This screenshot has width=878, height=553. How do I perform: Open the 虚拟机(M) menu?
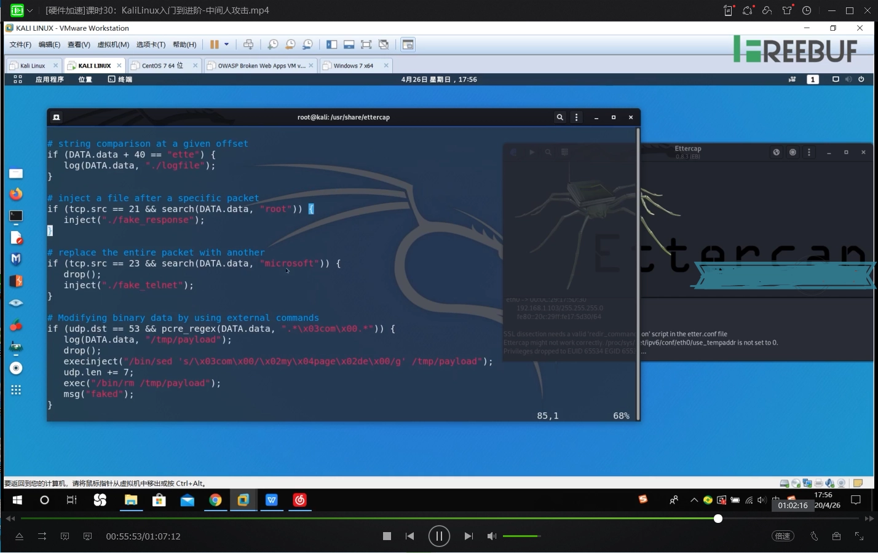coord(113,44)
